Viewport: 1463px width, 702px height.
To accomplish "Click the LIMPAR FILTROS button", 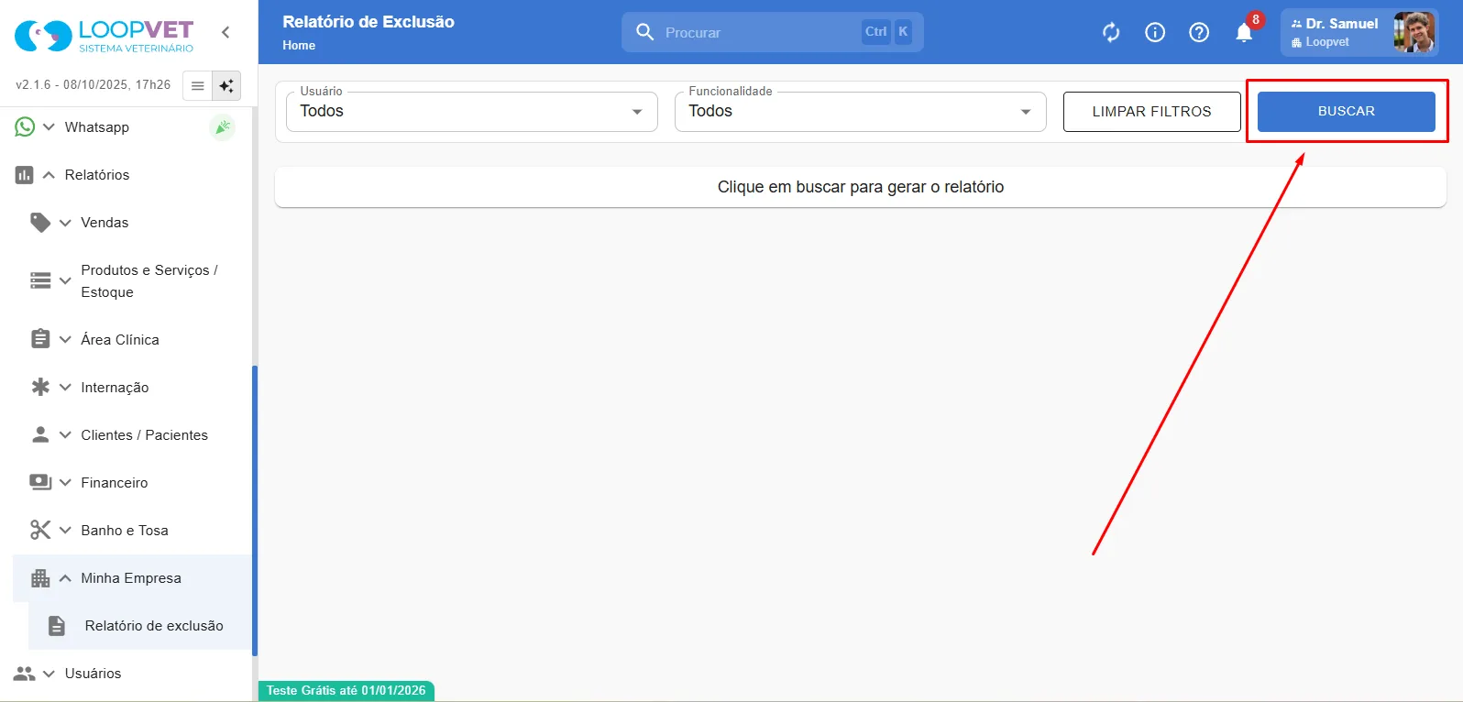I will (1151, 111).
